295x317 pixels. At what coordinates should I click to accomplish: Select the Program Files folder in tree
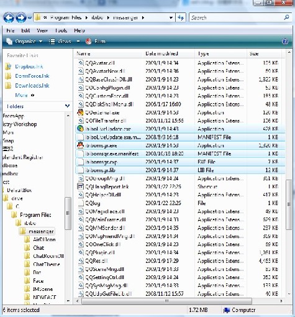tap(35, 215)
